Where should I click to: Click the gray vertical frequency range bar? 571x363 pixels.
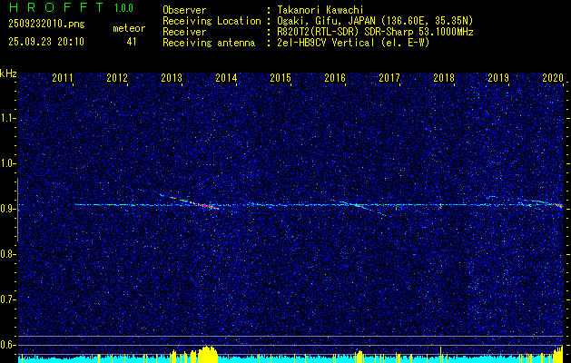tap(17, 210)
